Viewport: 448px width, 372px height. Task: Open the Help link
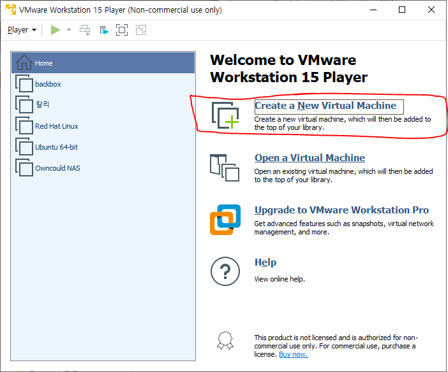click(x=265, y=262)
